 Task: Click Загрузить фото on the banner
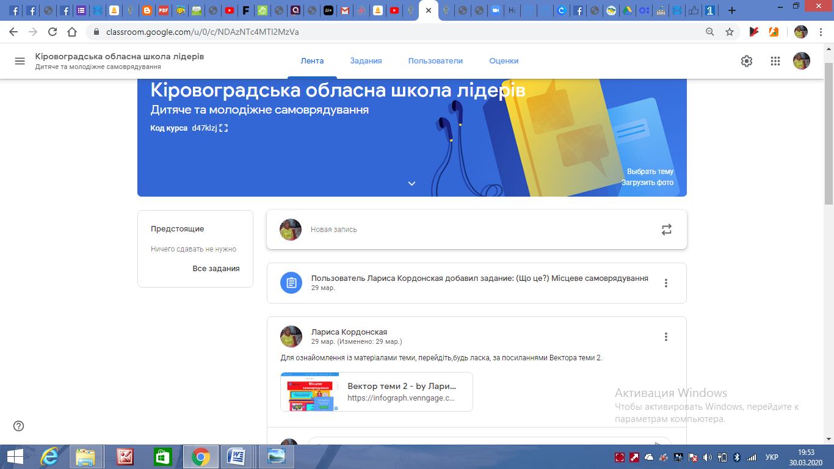(647, 183)
